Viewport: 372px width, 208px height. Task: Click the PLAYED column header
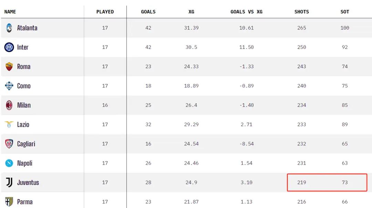point(105,12)
